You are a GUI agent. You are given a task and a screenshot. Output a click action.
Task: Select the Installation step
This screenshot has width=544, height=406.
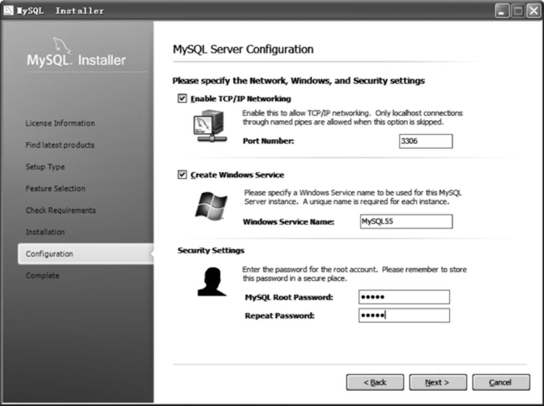tap(45, 232)
